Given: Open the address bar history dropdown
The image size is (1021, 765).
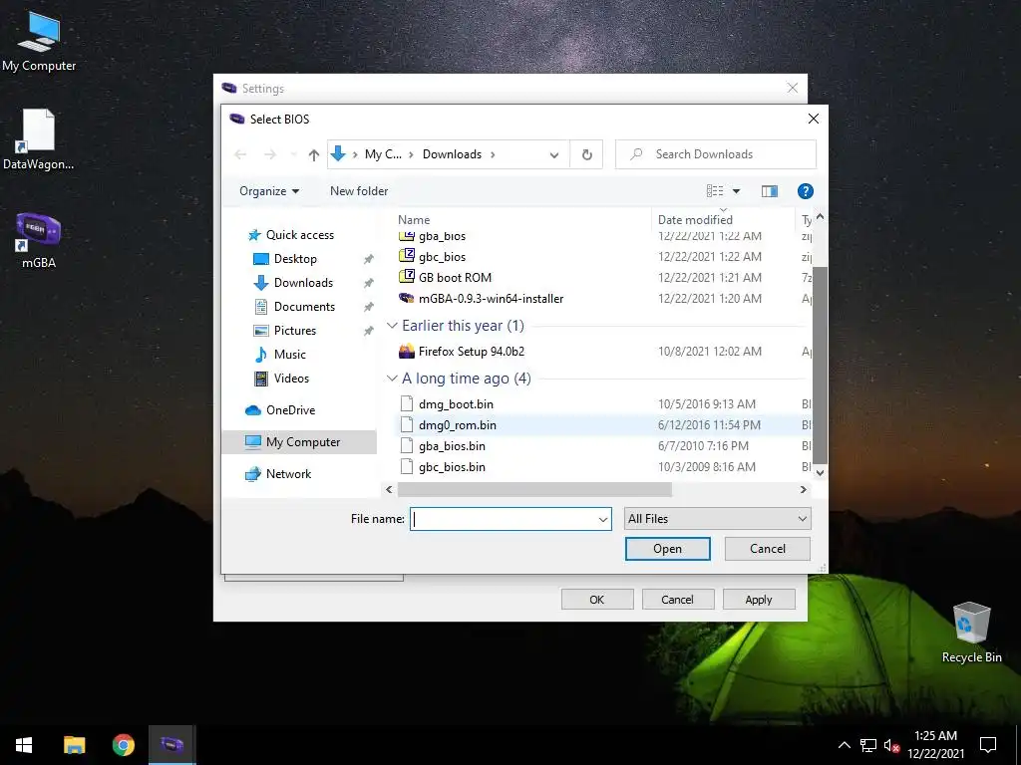Looking at the screenshot, I should click(554, 154).
